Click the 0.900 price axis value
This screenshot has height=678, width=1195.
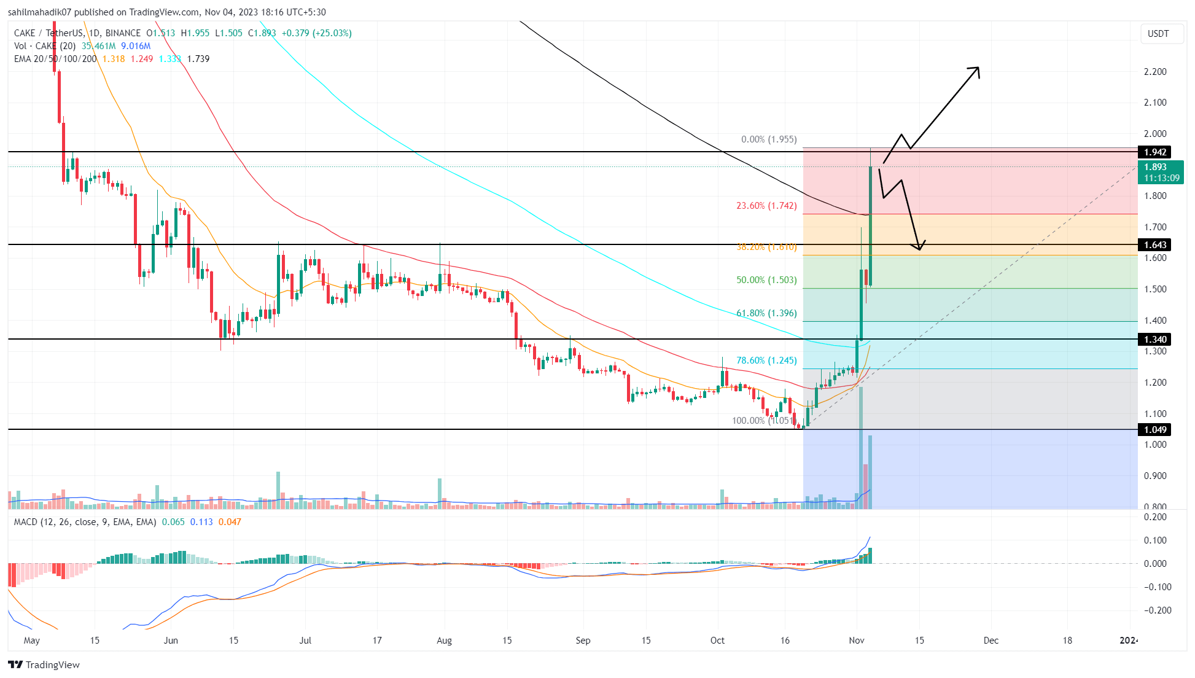tap(1155, 476)
